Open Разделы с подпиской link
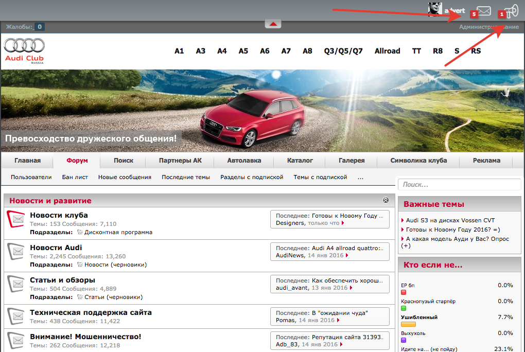Image resolution: width=525 pixels, height=352 pixels. pos(252,177)
